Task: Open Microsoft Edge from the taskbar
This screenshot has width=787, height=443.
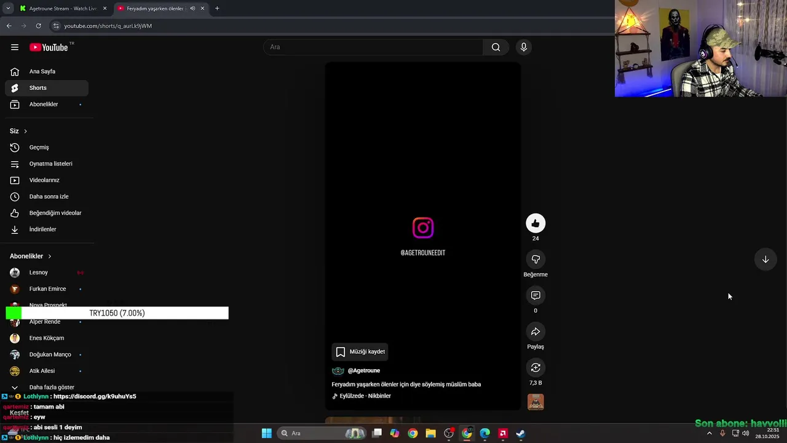Action: [x=484, y=433]
